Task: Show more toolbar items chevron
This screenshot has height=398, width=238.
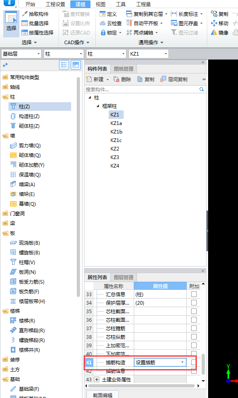Action: 204,80
